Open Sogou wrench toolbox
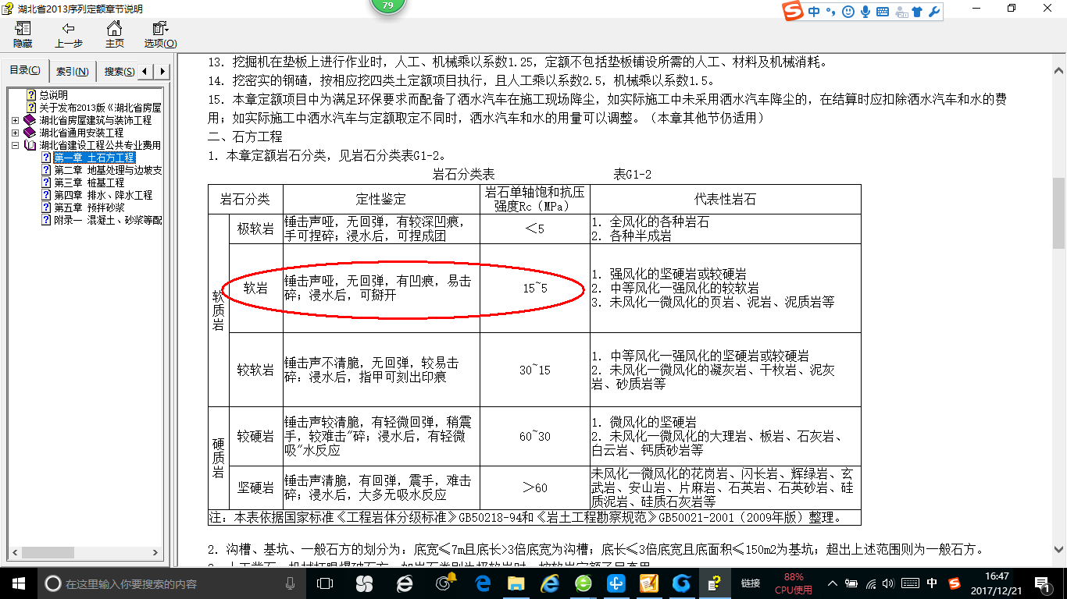The height and width of the screenshot is (599, 1067). click(933, 11)
